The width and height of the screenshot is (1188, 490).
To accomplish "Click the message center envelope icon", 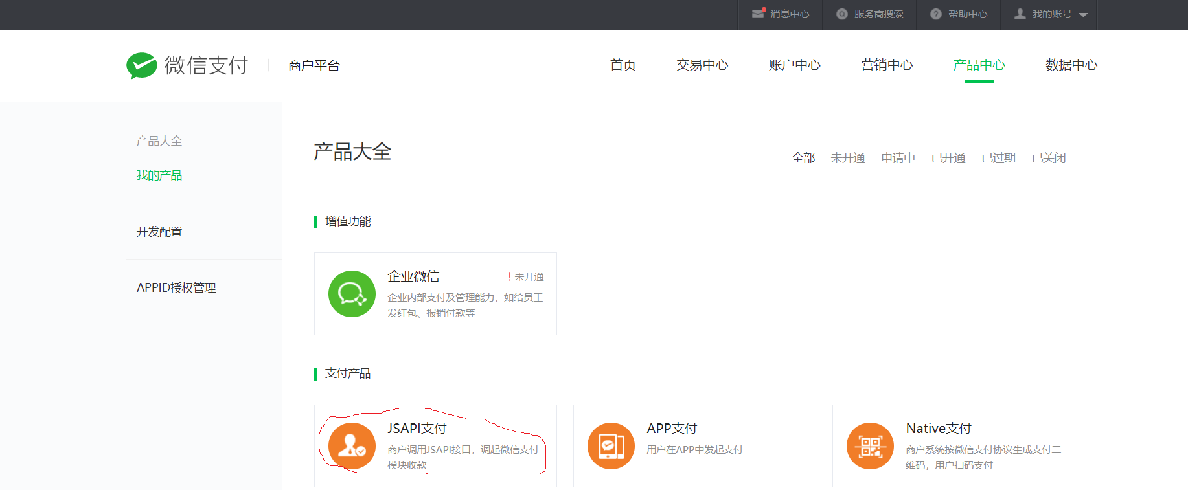I will coord(759,14).
